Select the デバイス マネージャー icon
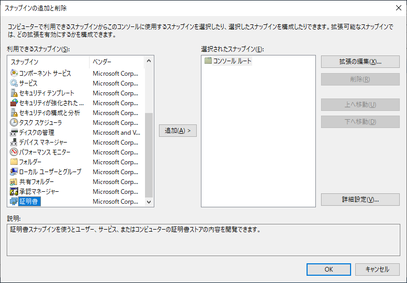 click(14, 142)
